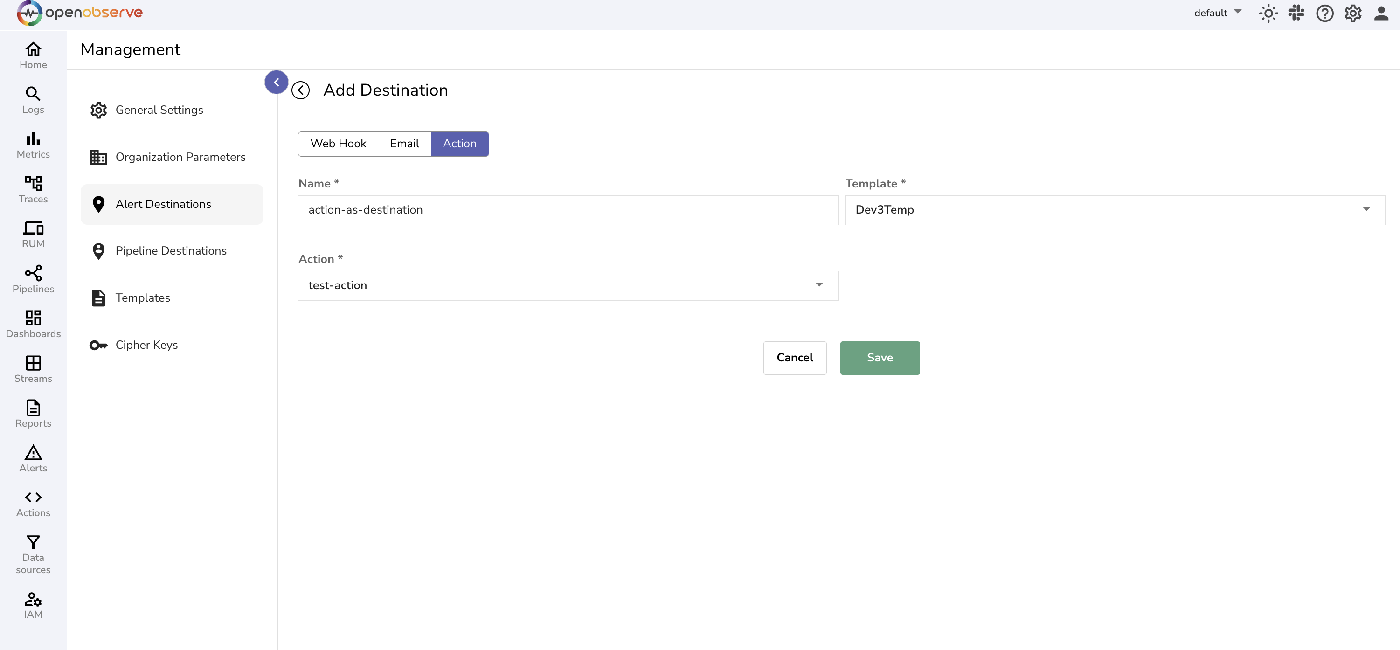
Task: Open the user profile icon
Action: (1381, 13)
